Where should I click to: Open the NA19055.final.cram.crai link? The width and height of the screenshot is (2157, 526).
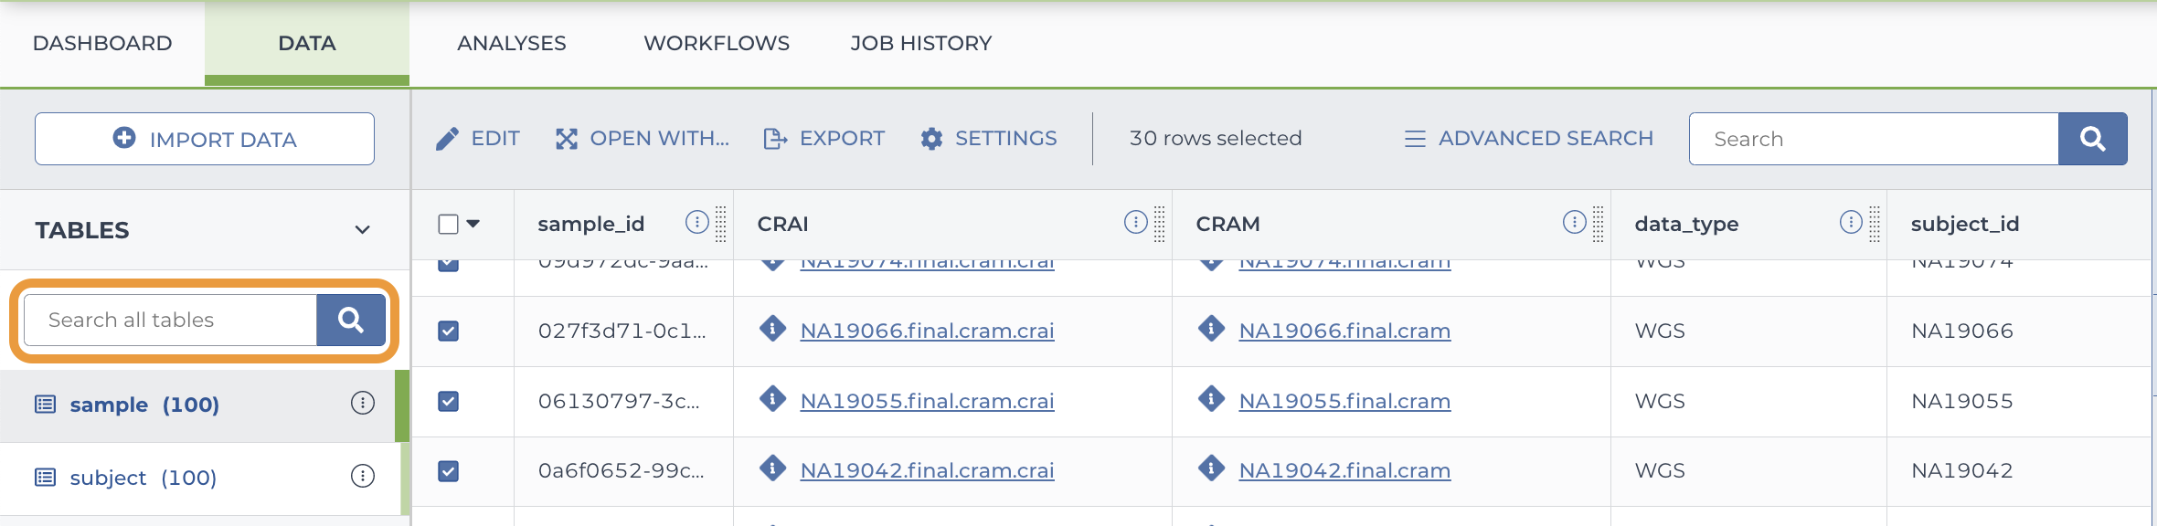pyautogui.click(x=927, y=401)
